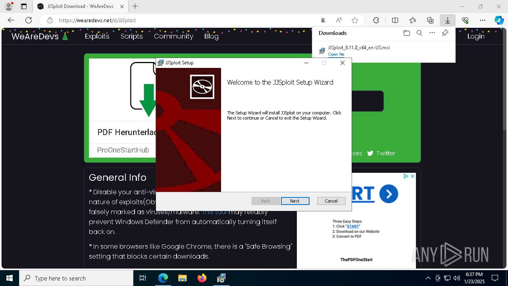Image resolution: width=508 pixels, height=286 pixels.
Task: Open File Explorer from taskbar
Action: (x=183, y=278)
